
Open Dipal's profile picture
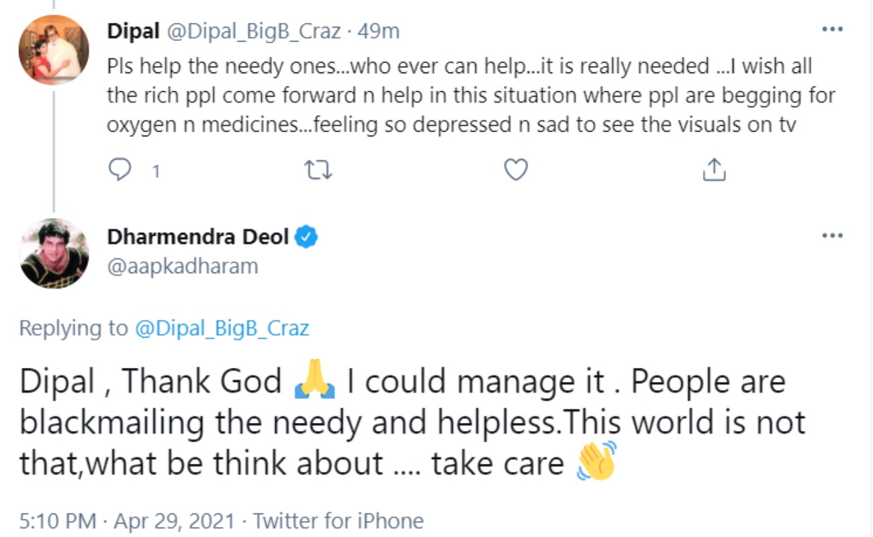[x=54, y=50]
